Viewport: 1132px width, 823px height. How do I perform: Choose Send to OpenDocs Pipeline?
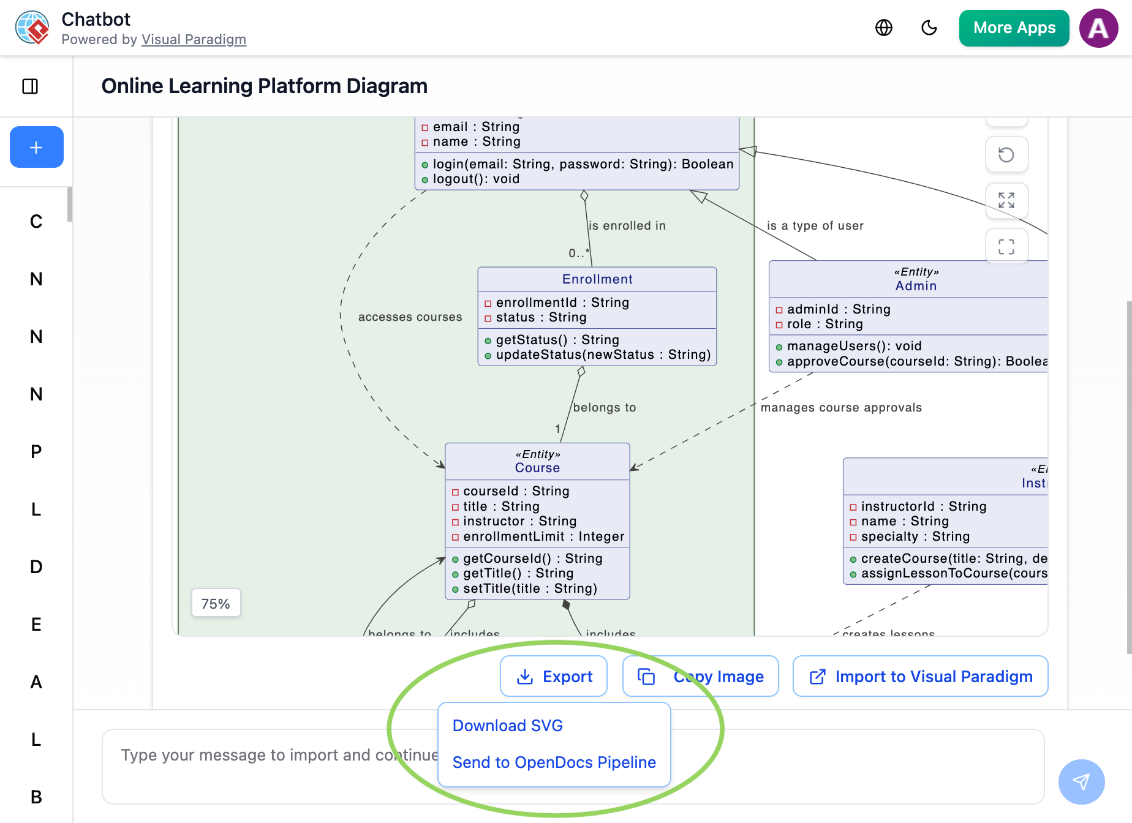pyautogui.click(x=554, y=762)
